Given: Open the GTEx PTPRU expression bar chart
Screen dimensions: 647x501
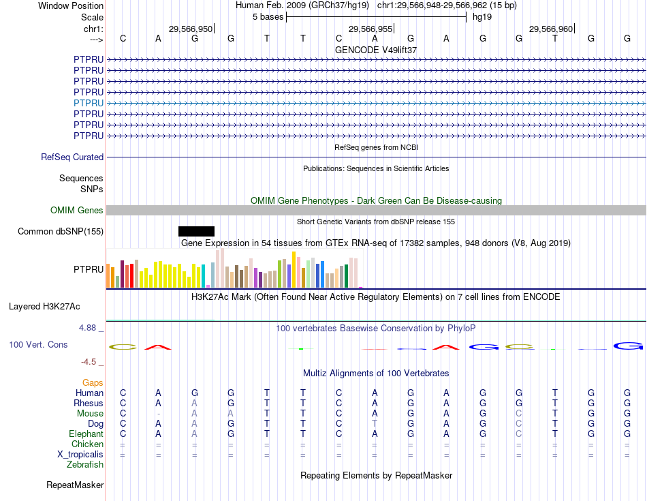Looking at the screenshot, I should 235,268.
